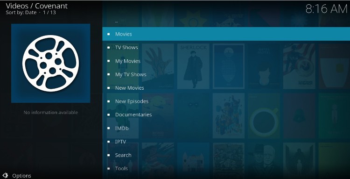
Task: Select My Movies in the list
Action: 226,61
